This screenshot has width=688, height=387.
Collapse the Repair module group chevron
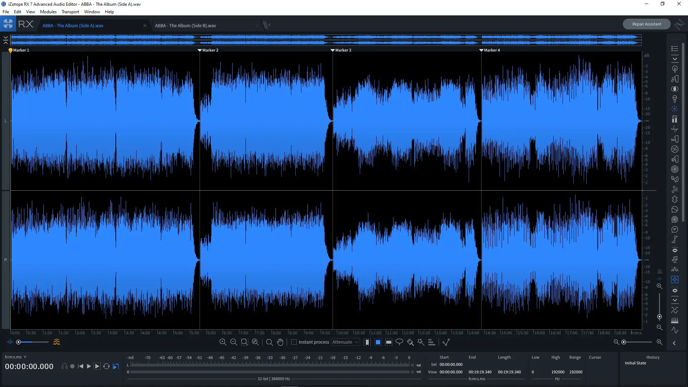[x=675, y=59]
